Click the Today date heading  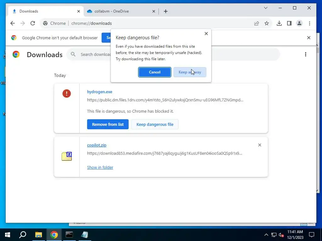tap(60, 75)
